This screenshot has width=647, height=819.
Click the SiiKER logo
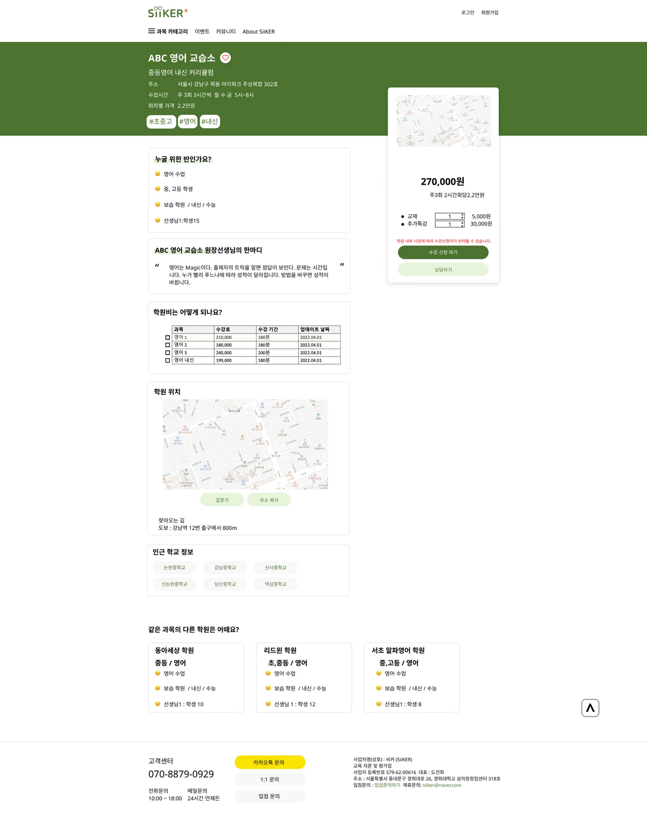[x=168, y=12]
